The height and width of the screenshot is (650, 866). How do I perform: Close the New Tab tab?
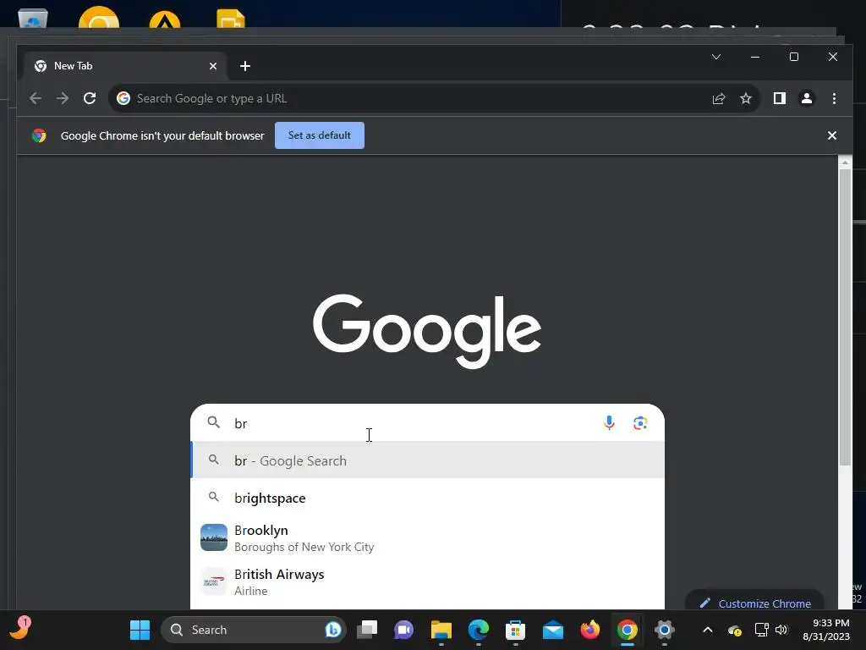coord(212,66)
